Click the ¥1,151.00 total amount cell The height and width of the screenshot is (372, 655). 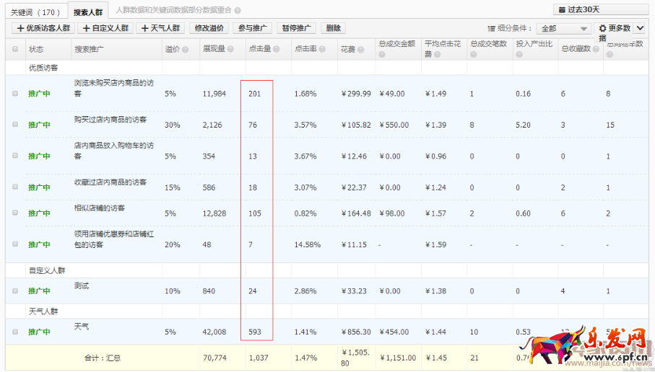click(398, 358)
